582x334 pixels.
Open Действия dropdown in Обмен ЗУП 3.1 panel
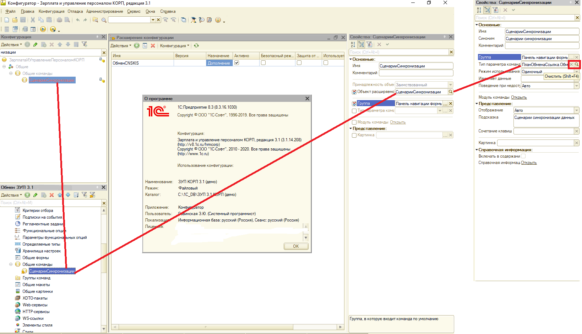[11, 195]
